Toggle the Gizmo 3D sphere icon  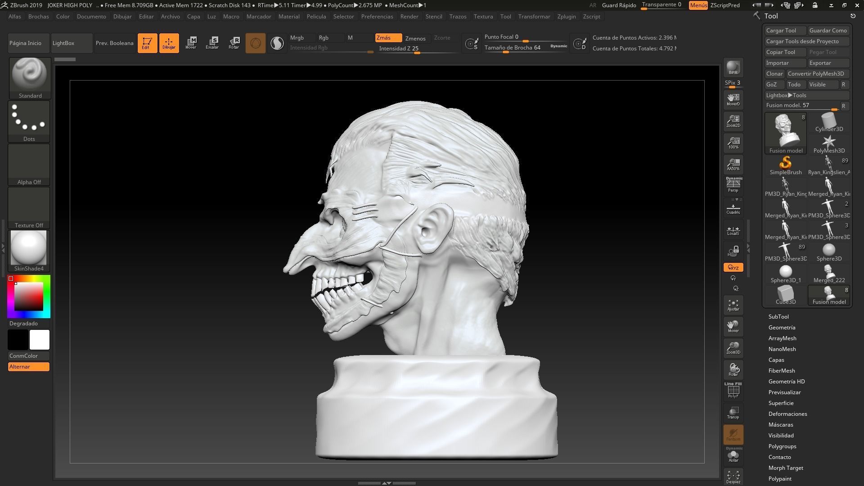pos(256,43)
